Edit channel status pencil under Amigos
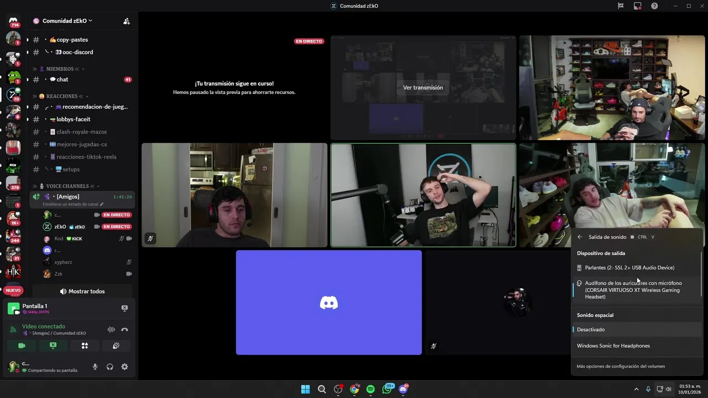 tap(101, 205)
